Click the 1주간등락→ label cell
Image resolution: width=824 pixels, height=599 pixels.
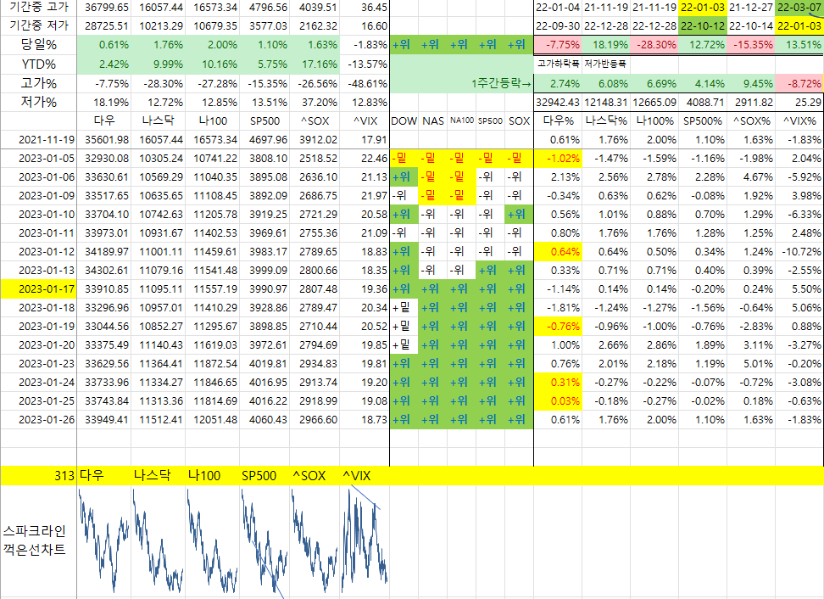502,83
